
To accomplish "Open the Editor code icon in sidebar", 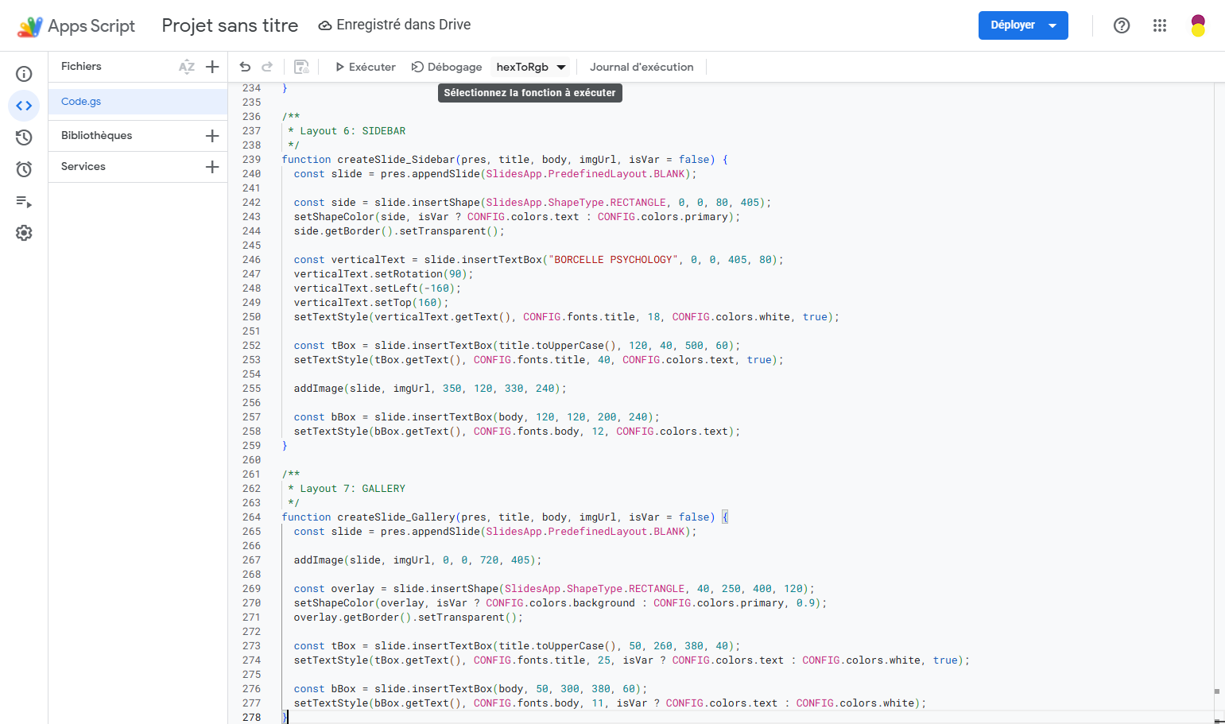I will pos(24,106).
